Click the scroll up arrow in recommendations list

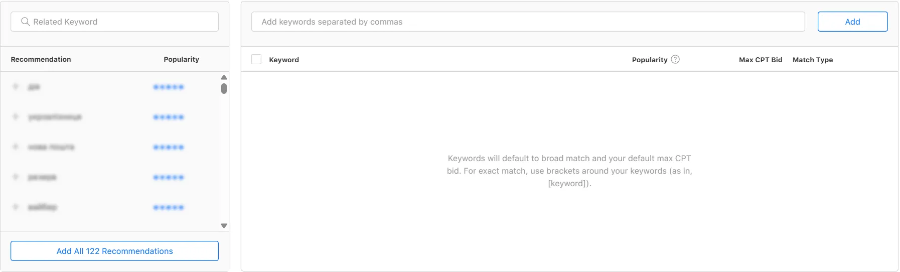click(x=224, y=77)
